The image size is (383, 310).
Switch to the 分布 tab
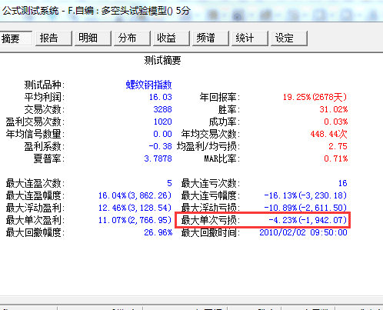[132, 38]
